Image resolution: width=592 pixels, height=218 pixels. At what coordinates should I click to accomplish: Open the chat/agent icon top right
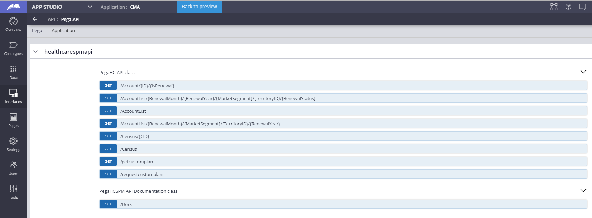pos(583,7)
